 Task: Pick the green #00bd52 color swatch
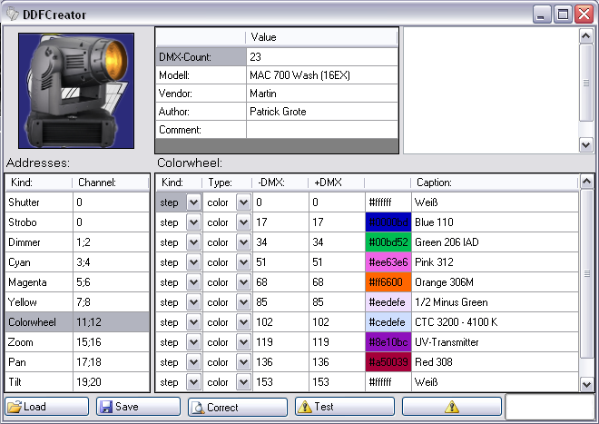(388, 242)
